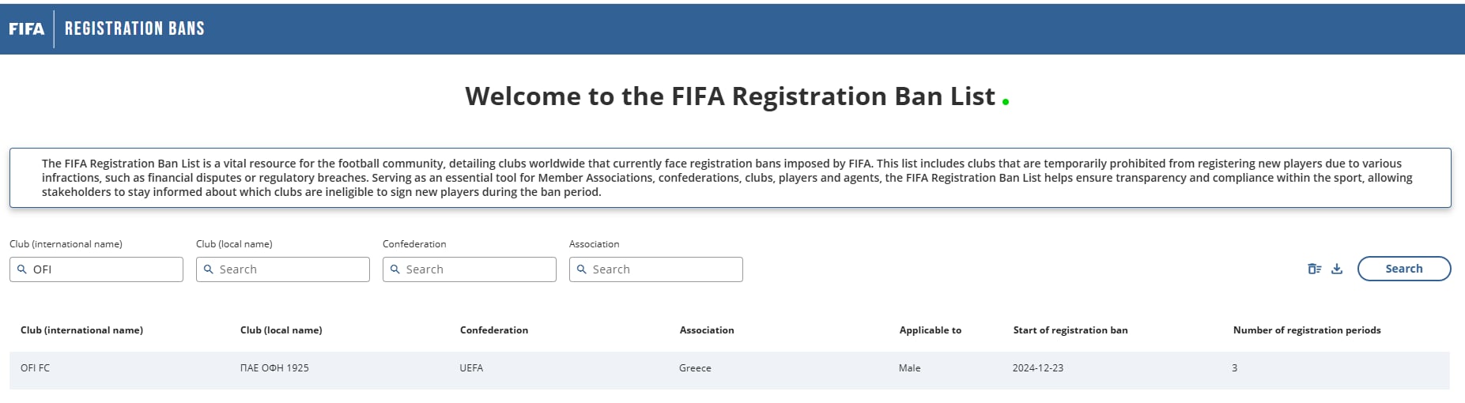Click the Applicable to column header
This screenshot has height=403, width=1465.
point(931,330)
